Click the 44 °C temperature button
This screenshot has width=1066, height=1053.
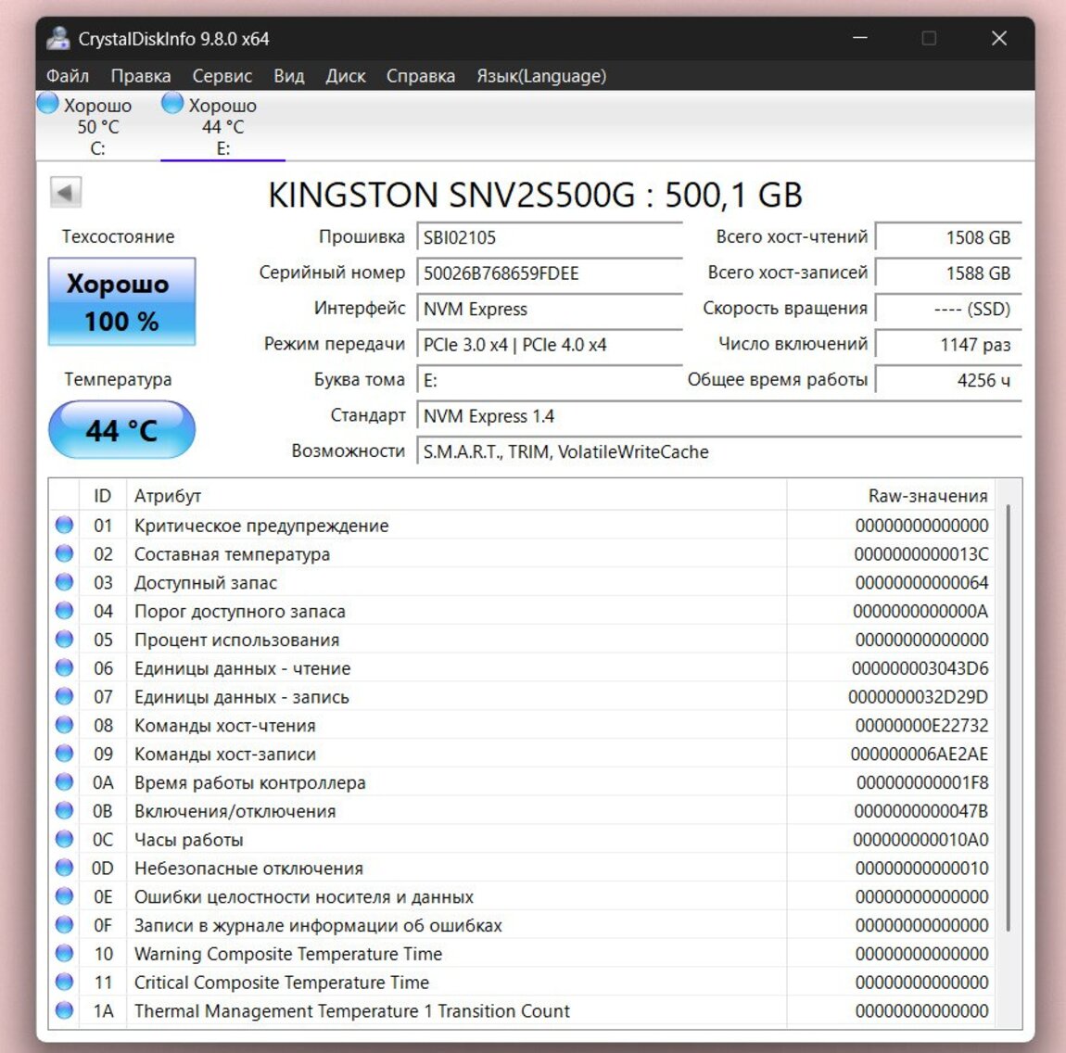(x=121, y=430)
